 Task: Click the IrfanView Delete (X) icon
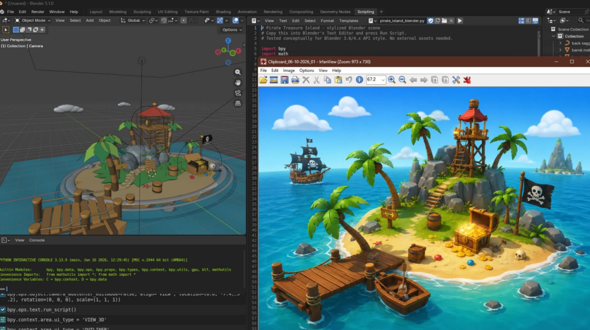coord(306,80)
